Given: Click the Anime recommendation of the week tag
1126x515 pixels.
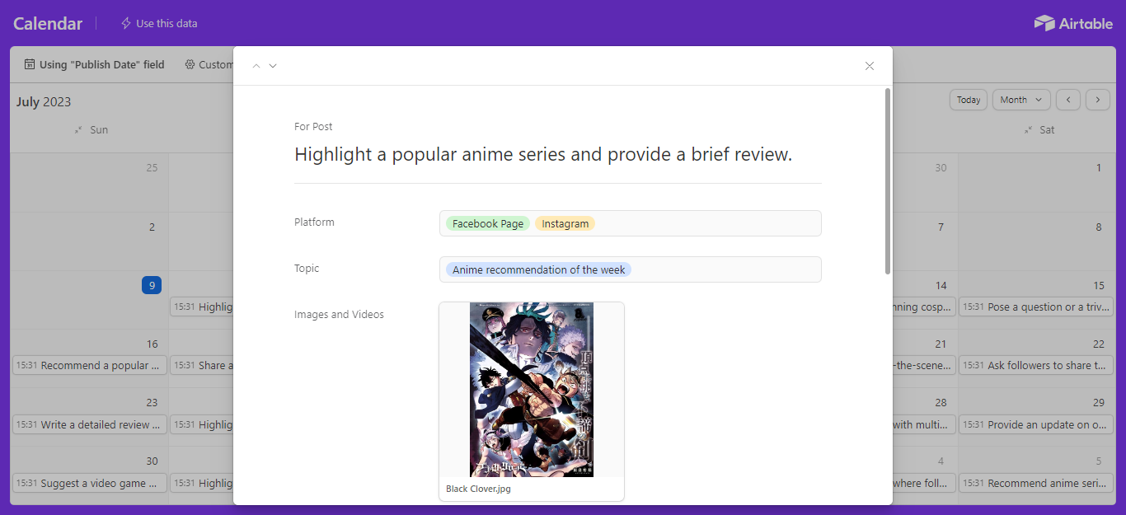Looking at the screenshot, I should (x=539, y=269).
